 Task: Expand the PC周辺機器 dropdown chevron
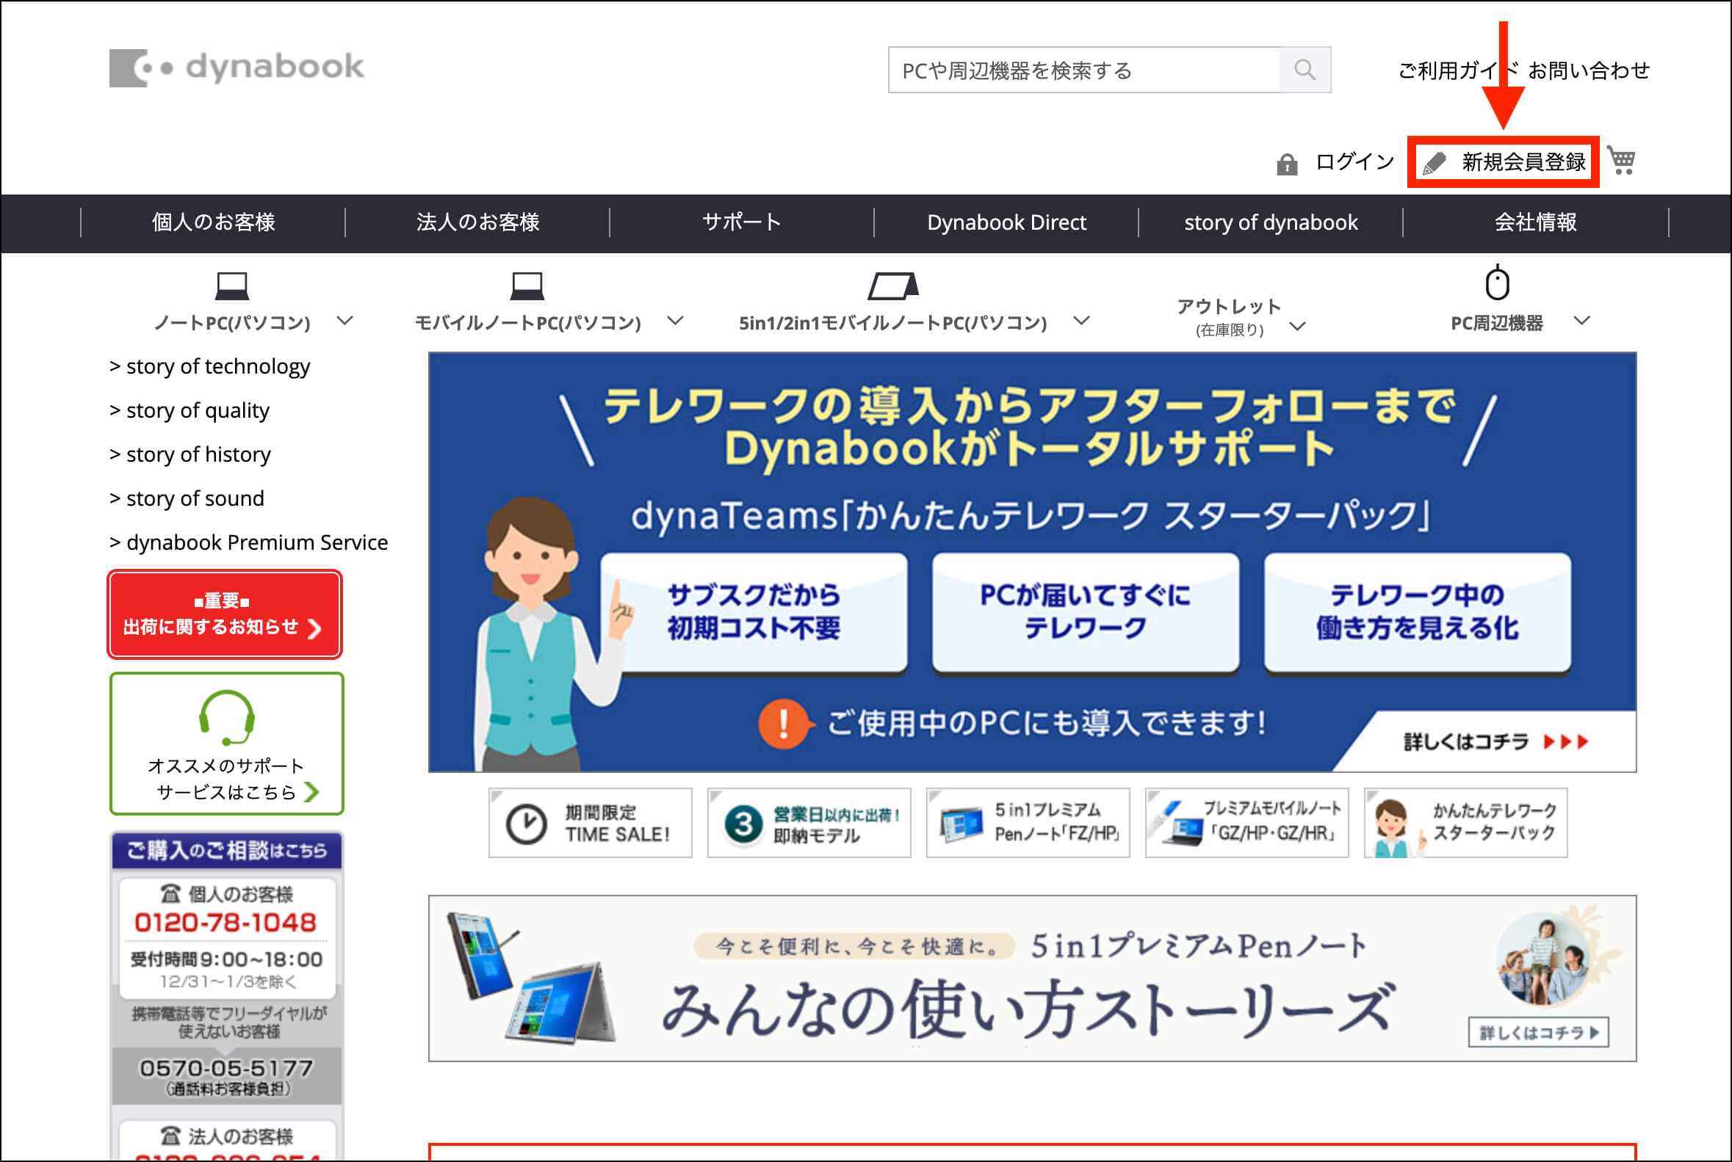click(x=1582, y=321)
